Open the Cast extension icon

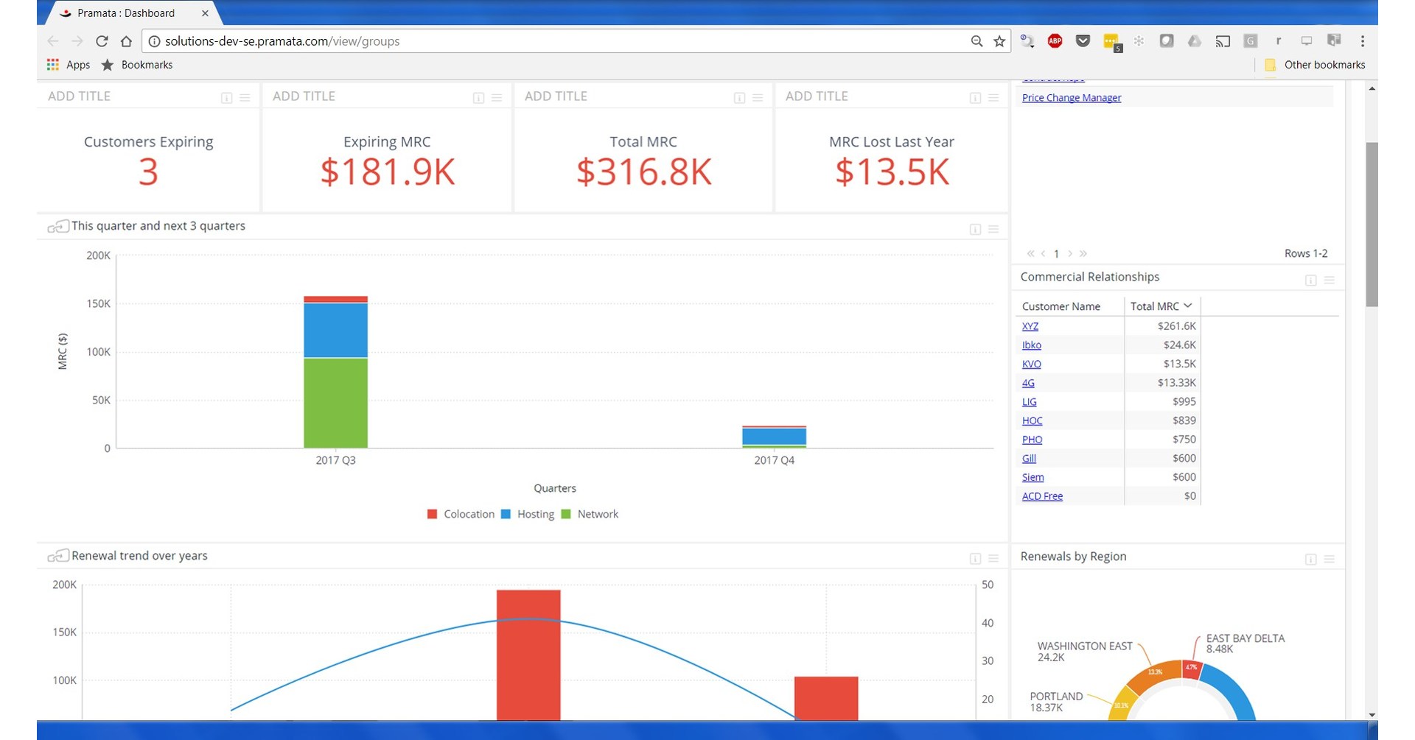1223,41
